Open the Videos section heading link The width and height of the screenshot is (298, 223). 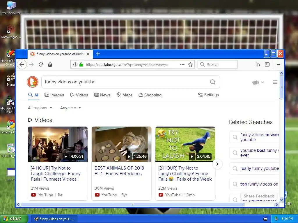click(43, 120)
